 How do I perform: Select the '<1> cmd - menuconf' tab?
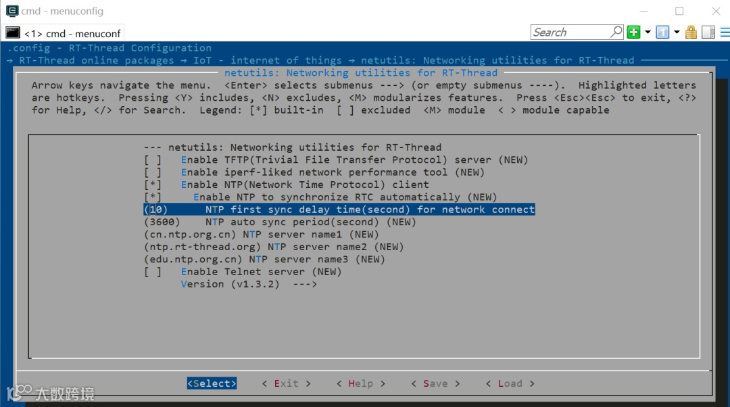coord(64,34)
